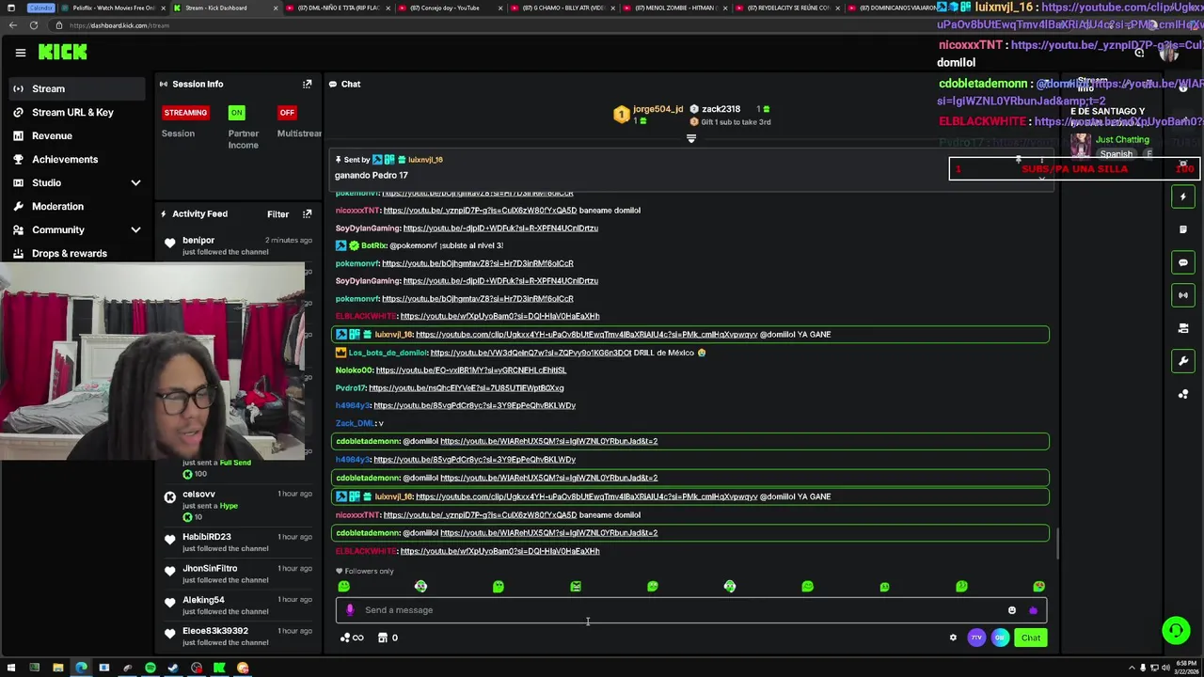
Task: Open Drops & rewards section
Action: click(75, 253)
